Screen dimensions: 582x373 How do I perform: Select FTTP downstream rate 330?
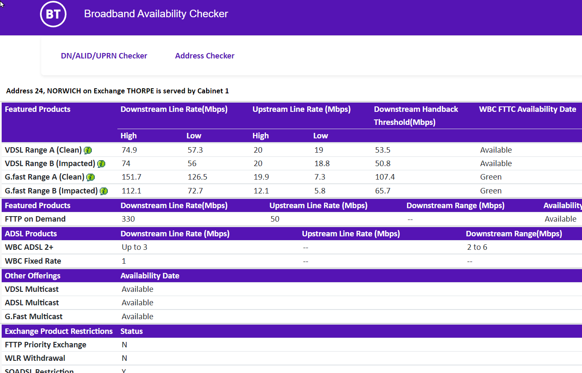click(x=128, y=219)
